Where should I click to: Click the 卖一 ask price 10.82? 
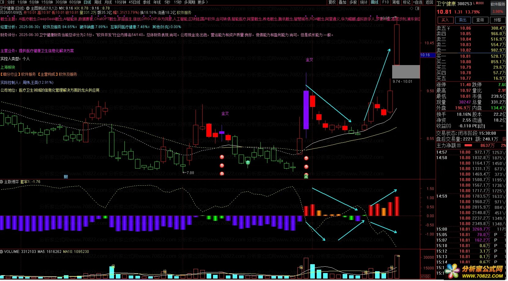tap(466, 50)
